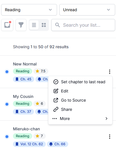The height and width of the screenshot is (151, 116).
Task: Click the bell Ch. 66 badge
Action: (x=58, y=144)
